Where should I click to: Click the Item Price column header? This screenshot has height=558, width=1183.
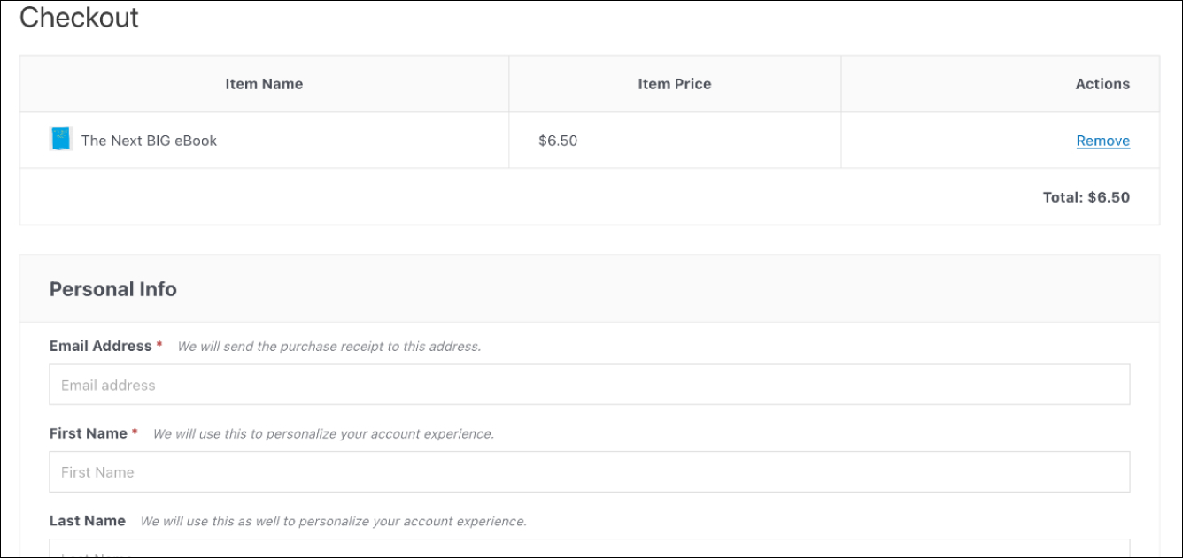[674, 84]
